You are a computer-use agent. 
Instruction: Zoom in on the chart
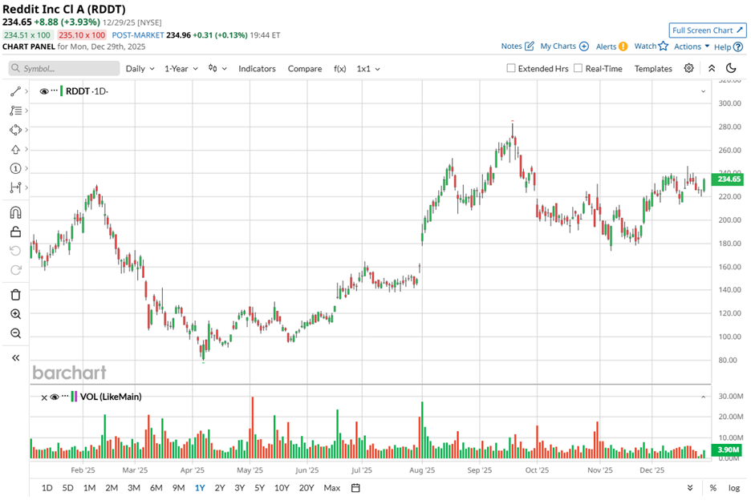pyautogui.click(x=15, y=314)
